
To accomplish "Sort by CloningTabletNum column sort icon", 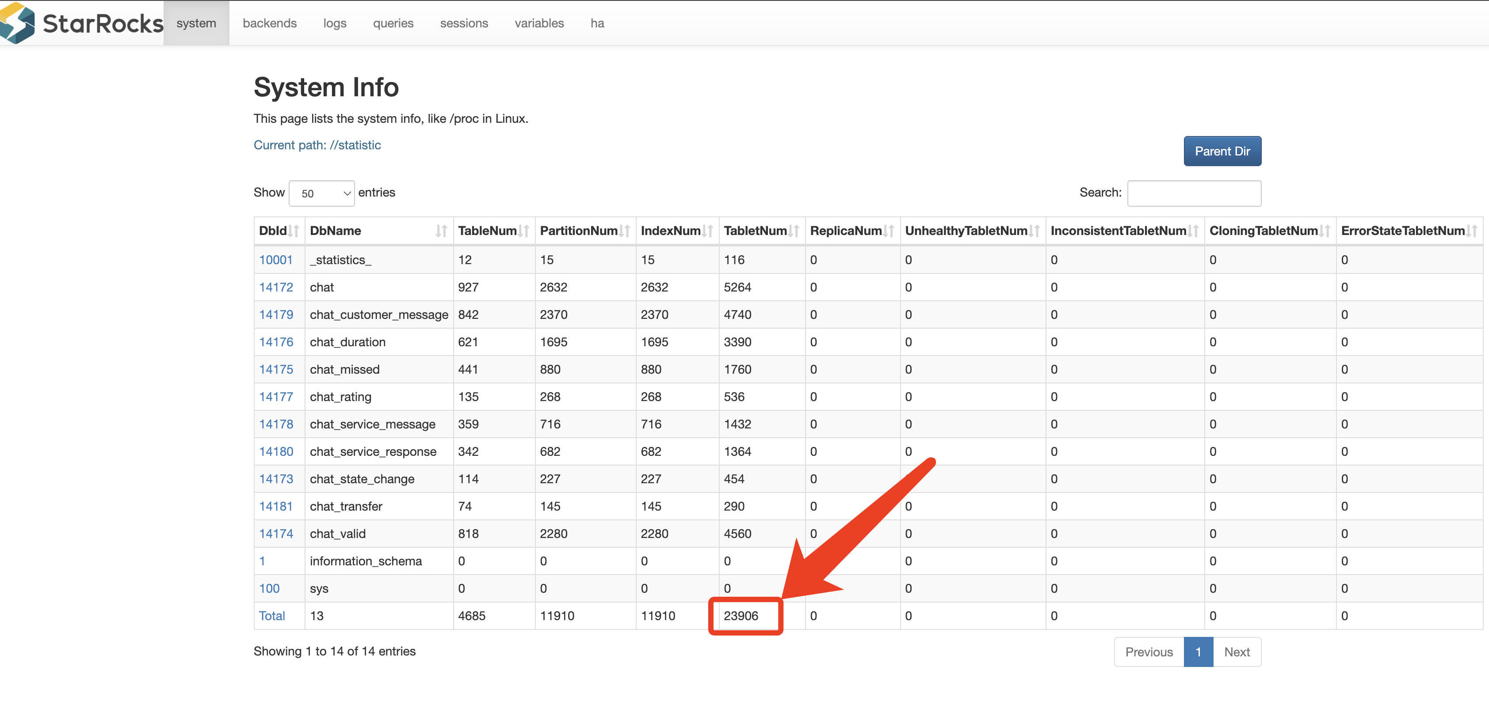I will tap(1325, 231).
